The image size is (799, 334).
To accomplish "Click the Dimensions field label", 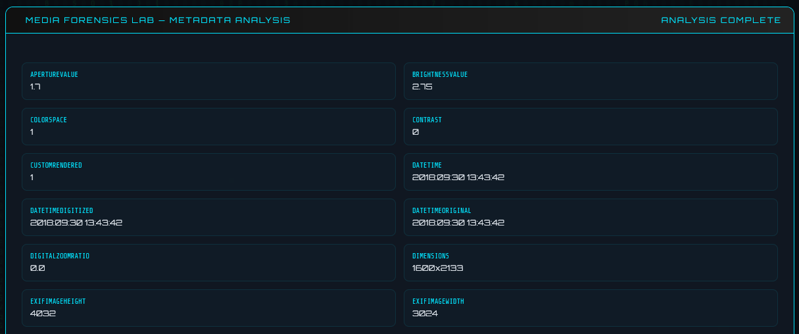I will click(431, 256).
